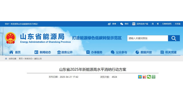Click the chat bubble icon beside 公众参与

(x=113, y=52)
